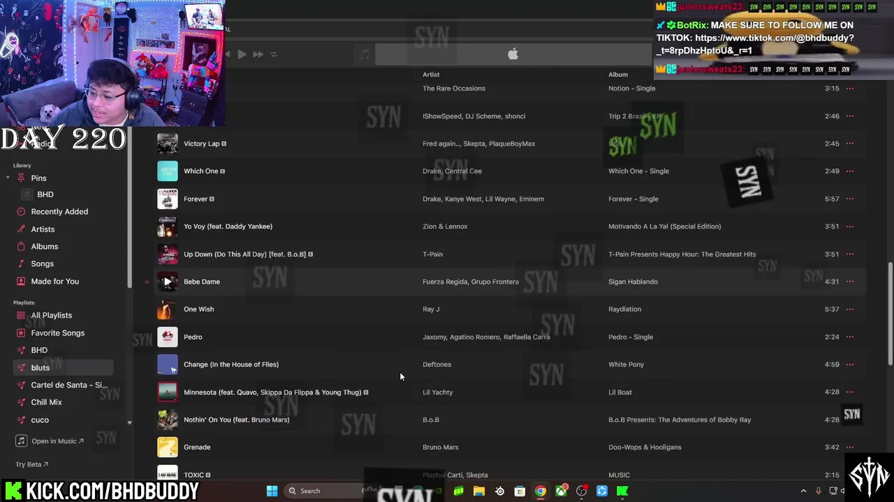This screenshot has height=502, width=894.
Task: Open more options for Minnesota row
Action: [850, 392]
